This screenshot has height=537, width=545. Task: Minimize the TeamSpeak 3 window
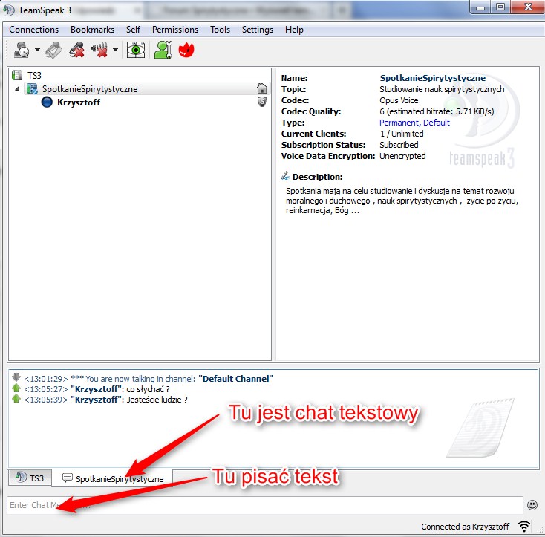tap(480, 7)
